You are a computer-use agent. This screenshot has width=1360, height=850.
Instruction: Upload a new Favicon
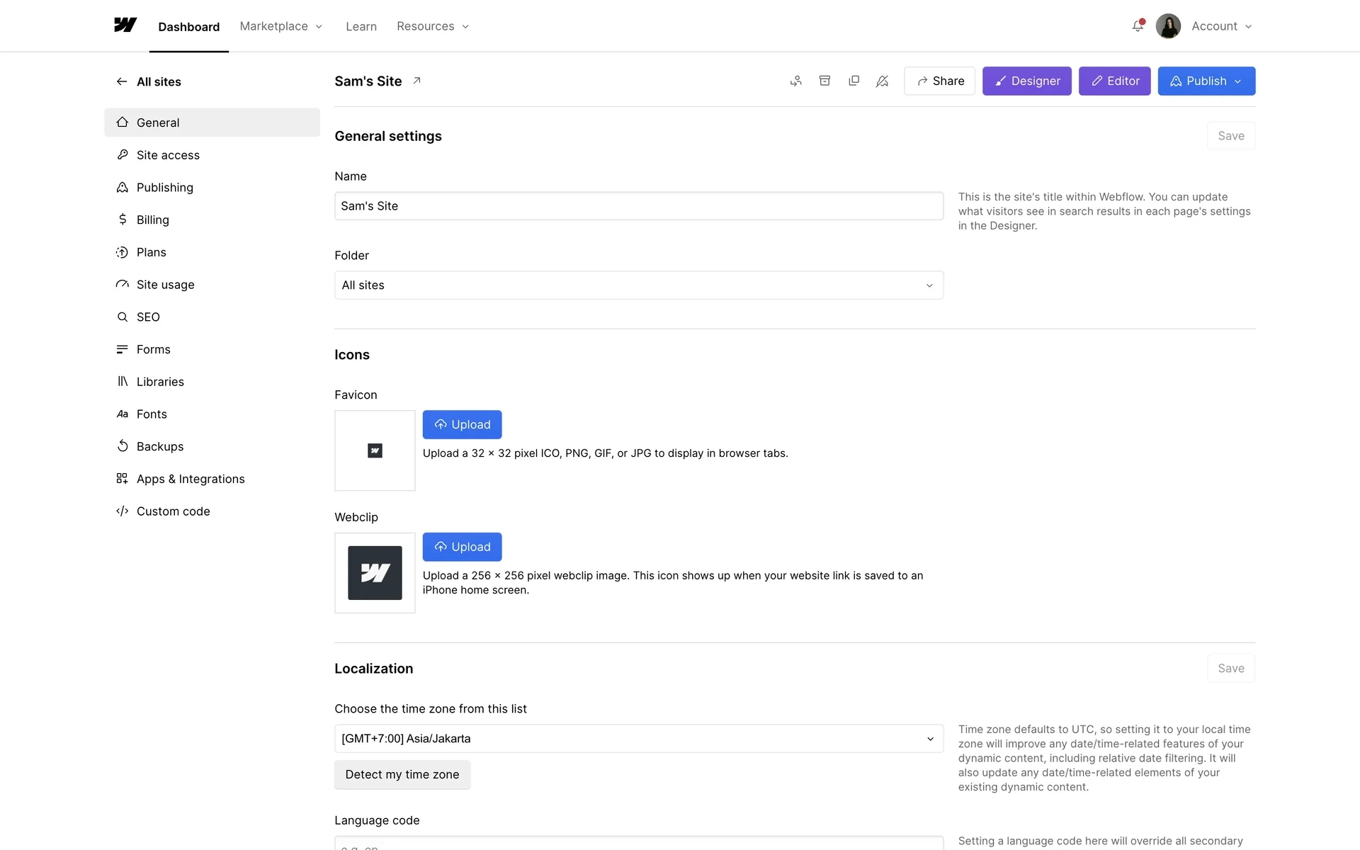(x=462, y=424)
